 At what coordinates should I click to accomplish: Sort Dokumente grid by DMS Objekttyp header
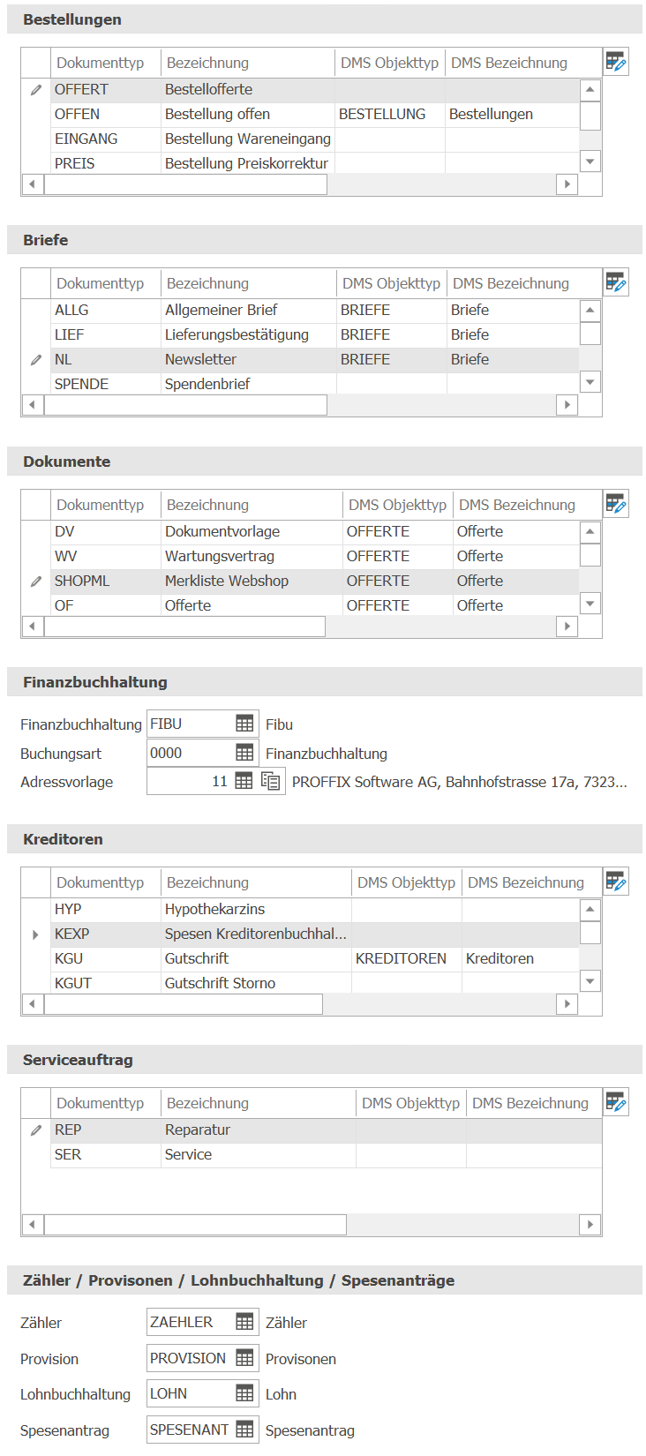coord(397,505)
